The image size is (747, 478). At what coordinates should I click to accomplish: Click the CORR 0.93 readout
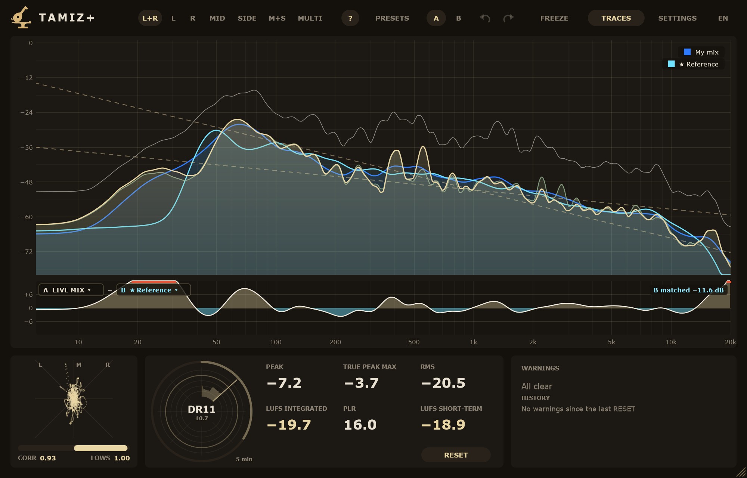click(37, 458)
